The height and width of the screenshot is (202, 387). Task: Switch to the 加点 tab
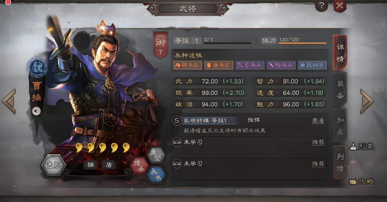click(x=340, y=126)
